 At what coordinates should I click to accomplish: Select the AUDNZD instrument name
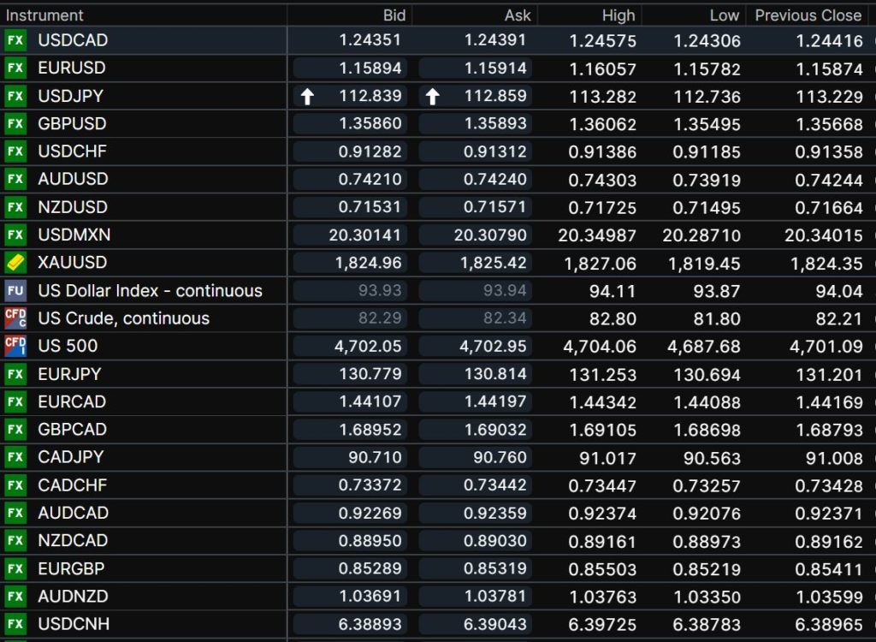coord(73,597)
